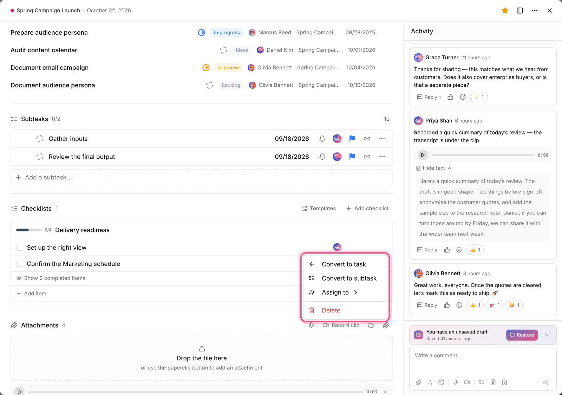
Task: Click the cloud icon in Attachments
Action: [371, 325]
